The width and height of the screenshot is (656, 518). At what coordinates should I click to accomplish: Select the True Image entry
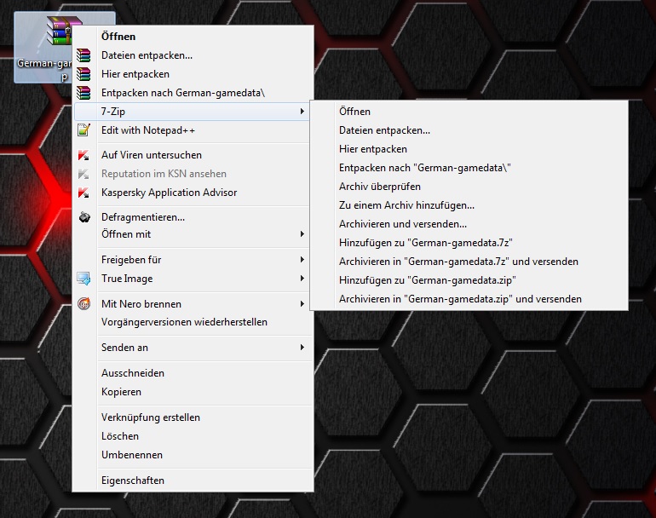click(x=193, y=279)
